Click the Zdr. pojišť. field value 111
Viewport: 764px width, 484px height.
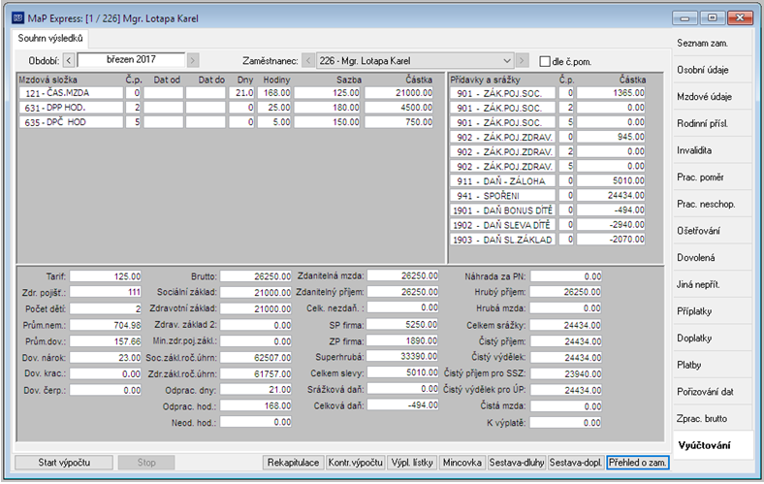106,293
